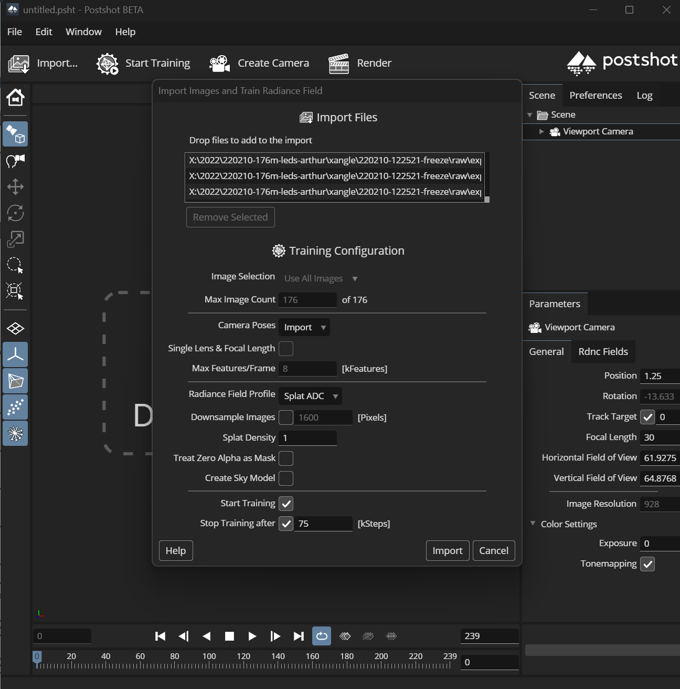The width and height of the screenshot is (680, 689).
Task: Click the Remove Selected button
Action: click(x=230, y=217)
